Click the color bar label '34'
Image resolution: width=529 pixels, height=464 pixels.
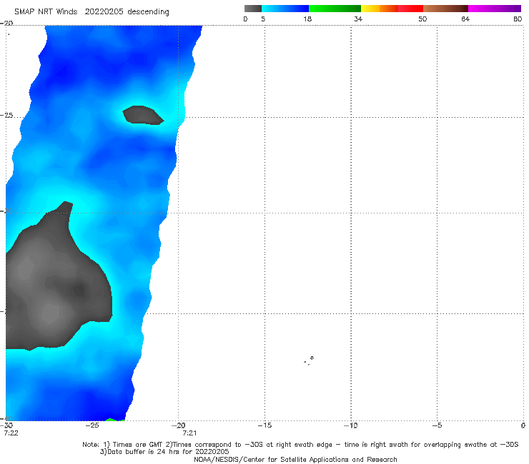(358, 19)
